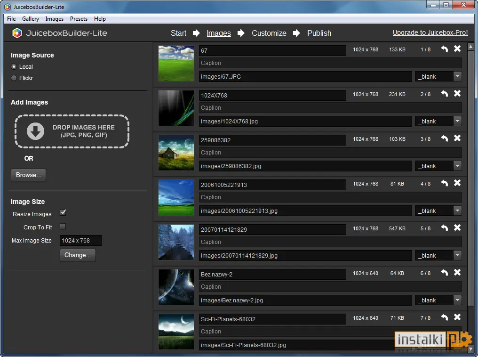
Task: Remove Sci-Fi-Planets-68032 with its X icon
Action: pyautogui.click(x=457, y=317)
